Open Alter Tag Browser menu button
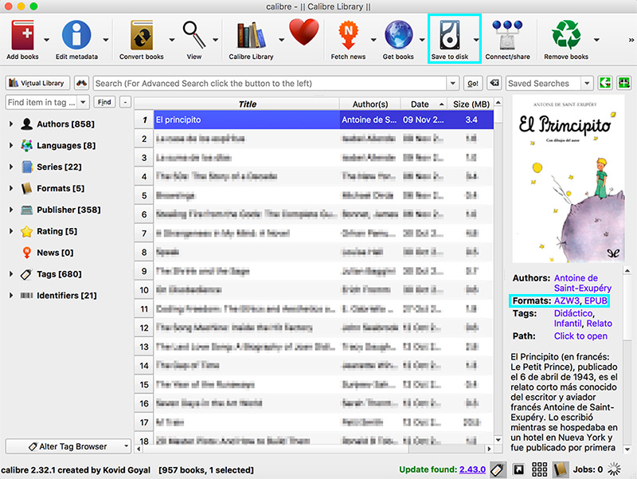 (68, 446)
